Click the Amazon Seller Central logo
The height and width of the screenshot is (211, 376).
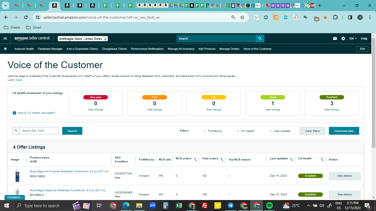click(32, 39)
